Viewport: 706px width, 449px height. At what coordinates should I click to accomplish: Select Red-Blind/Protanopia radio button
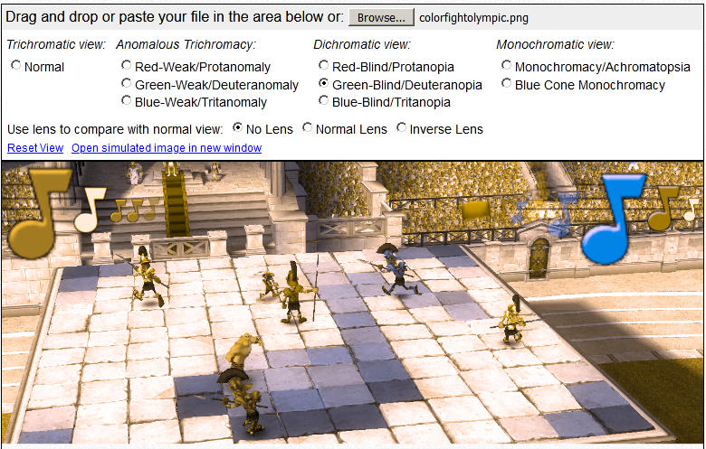[x=323, y=65]
